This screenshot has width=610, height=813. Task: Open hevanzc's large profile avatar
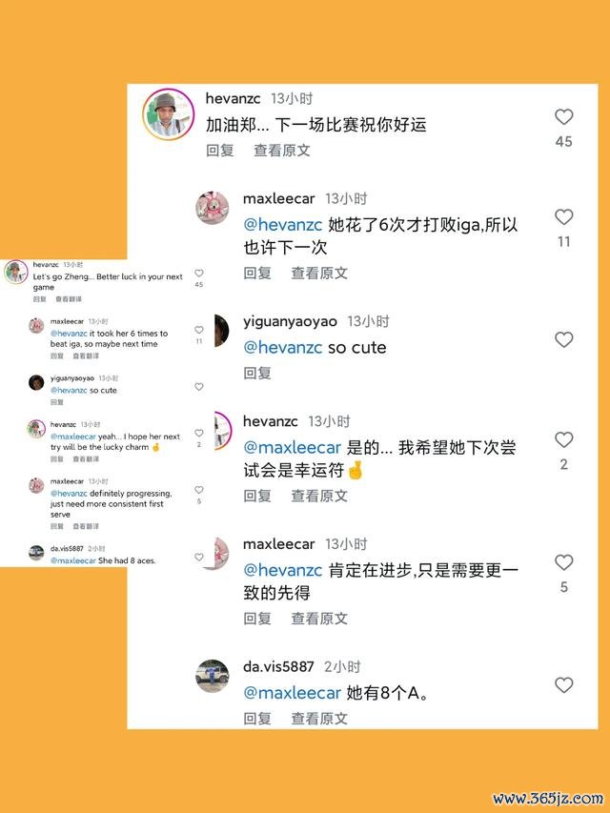pyautogui.click(x=169, y=114)
